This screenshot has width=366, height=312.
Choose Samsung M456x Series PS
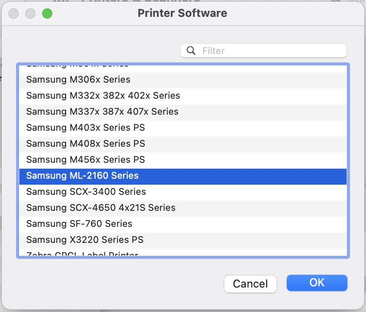[x=183, y=160]
